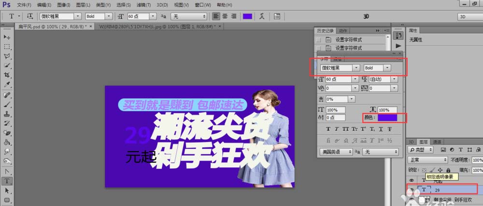Switch to the 通道 tab

[x=437, y=142]
